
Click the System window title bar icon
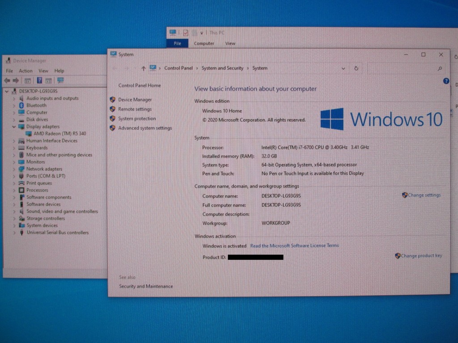[113, 54]
